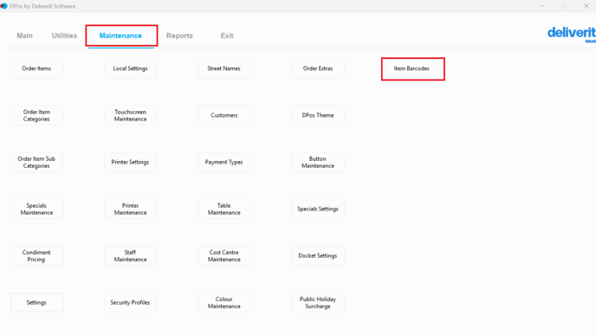Viewport: 596px width, 335px height.
Task: Open Local Settings
Action: click(130, 68)
